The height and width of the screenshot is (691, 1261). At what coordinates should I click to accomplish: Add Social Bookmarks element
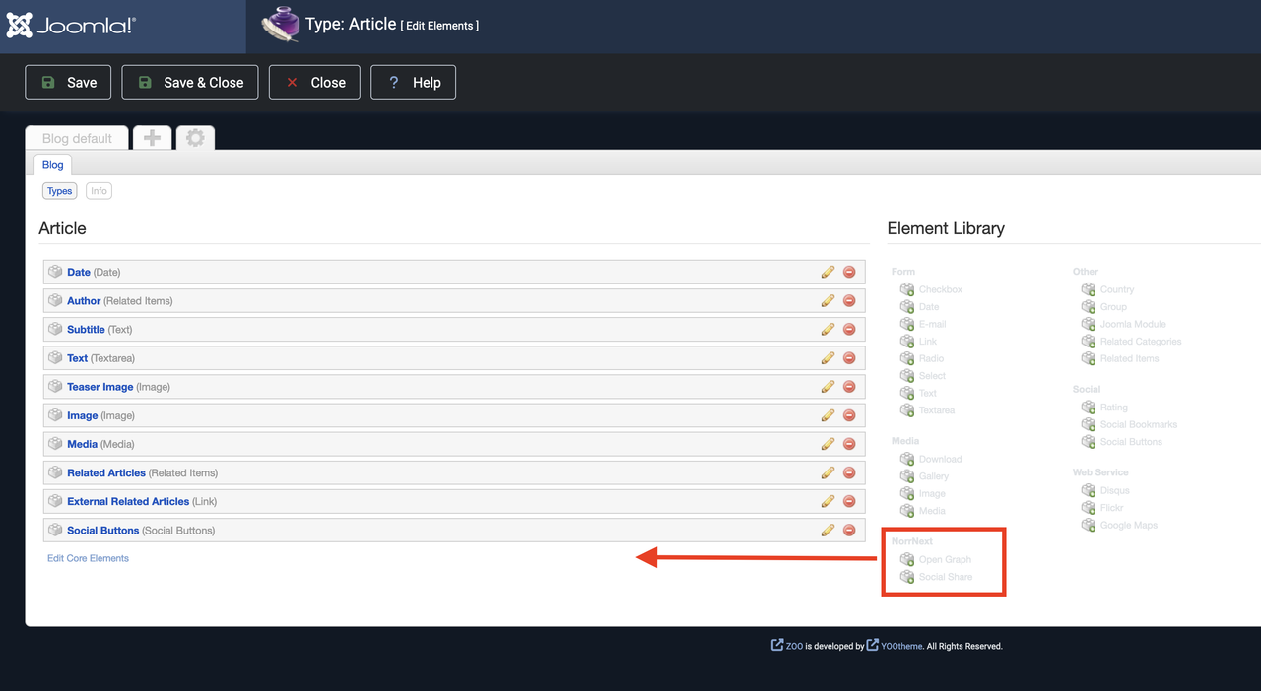[x=1129, y=424]
